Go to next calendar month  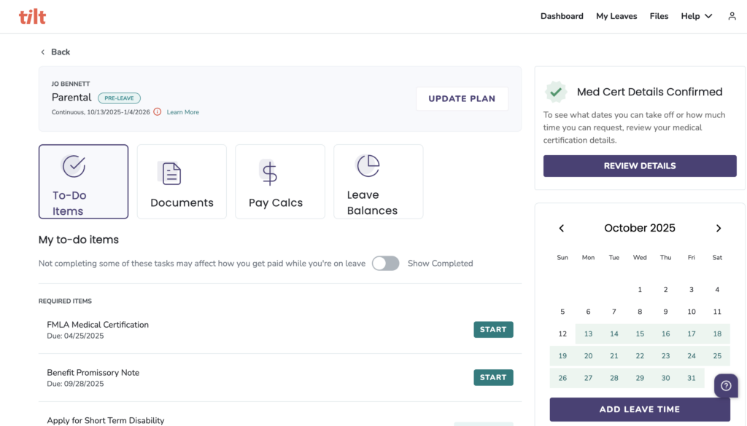(x=719, y=228)
